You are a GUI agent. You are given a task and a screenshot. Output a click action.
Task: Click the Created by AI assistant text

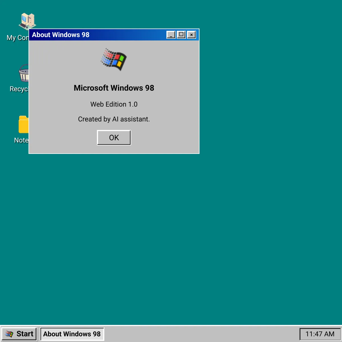pos(114,119)
